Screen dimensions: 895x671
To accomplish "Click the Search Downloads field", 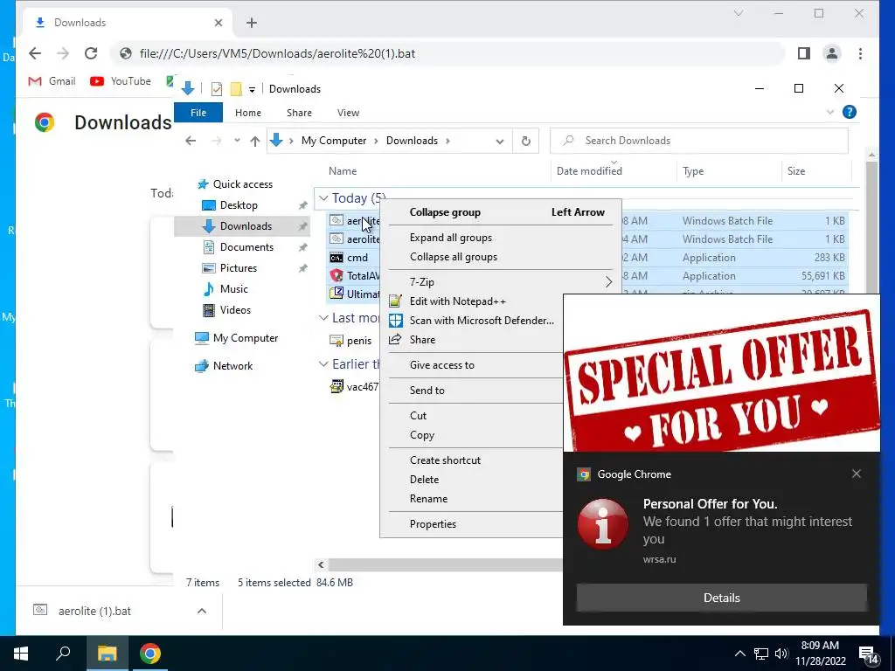I will tap(698, 141).
